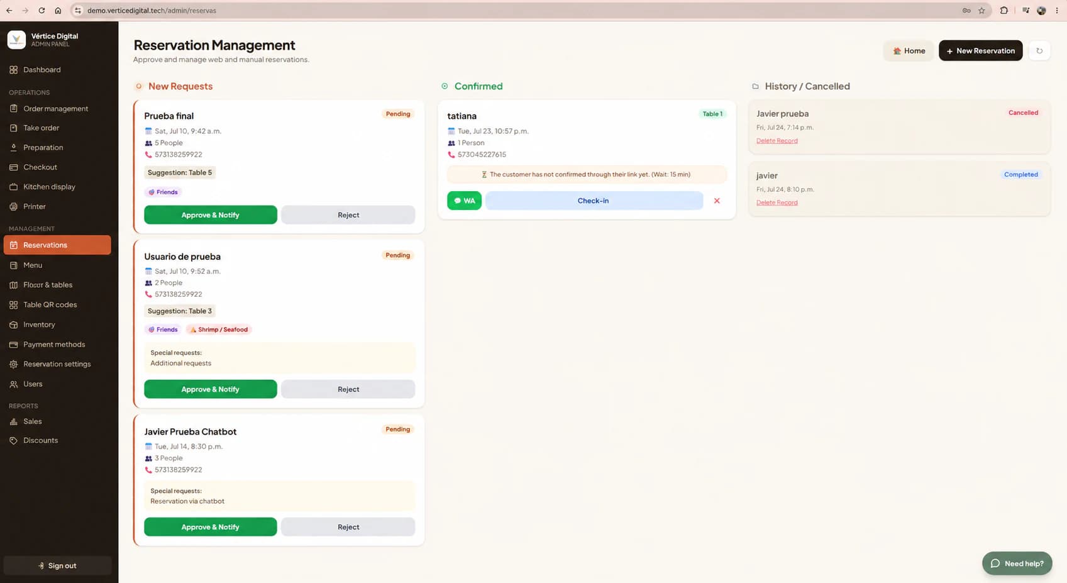Click the Payment methods card icon
This screenshot has width=1067, height=583.
pyautogui.click(x=14, y=345)
